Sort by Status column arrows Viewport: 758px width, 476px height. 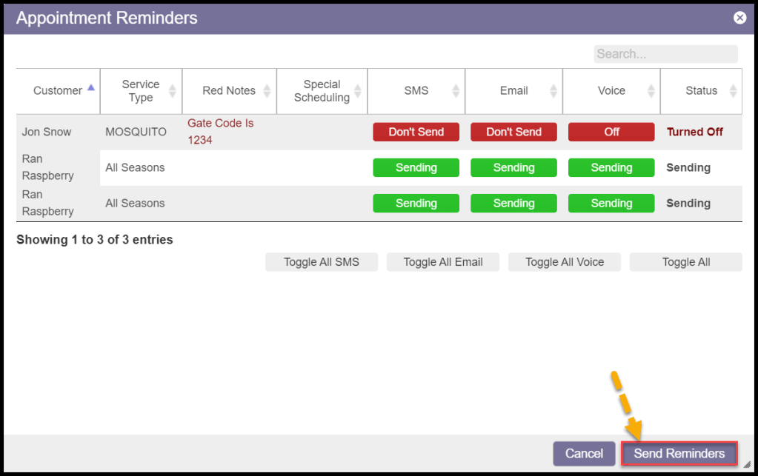[x=733, y=91]
